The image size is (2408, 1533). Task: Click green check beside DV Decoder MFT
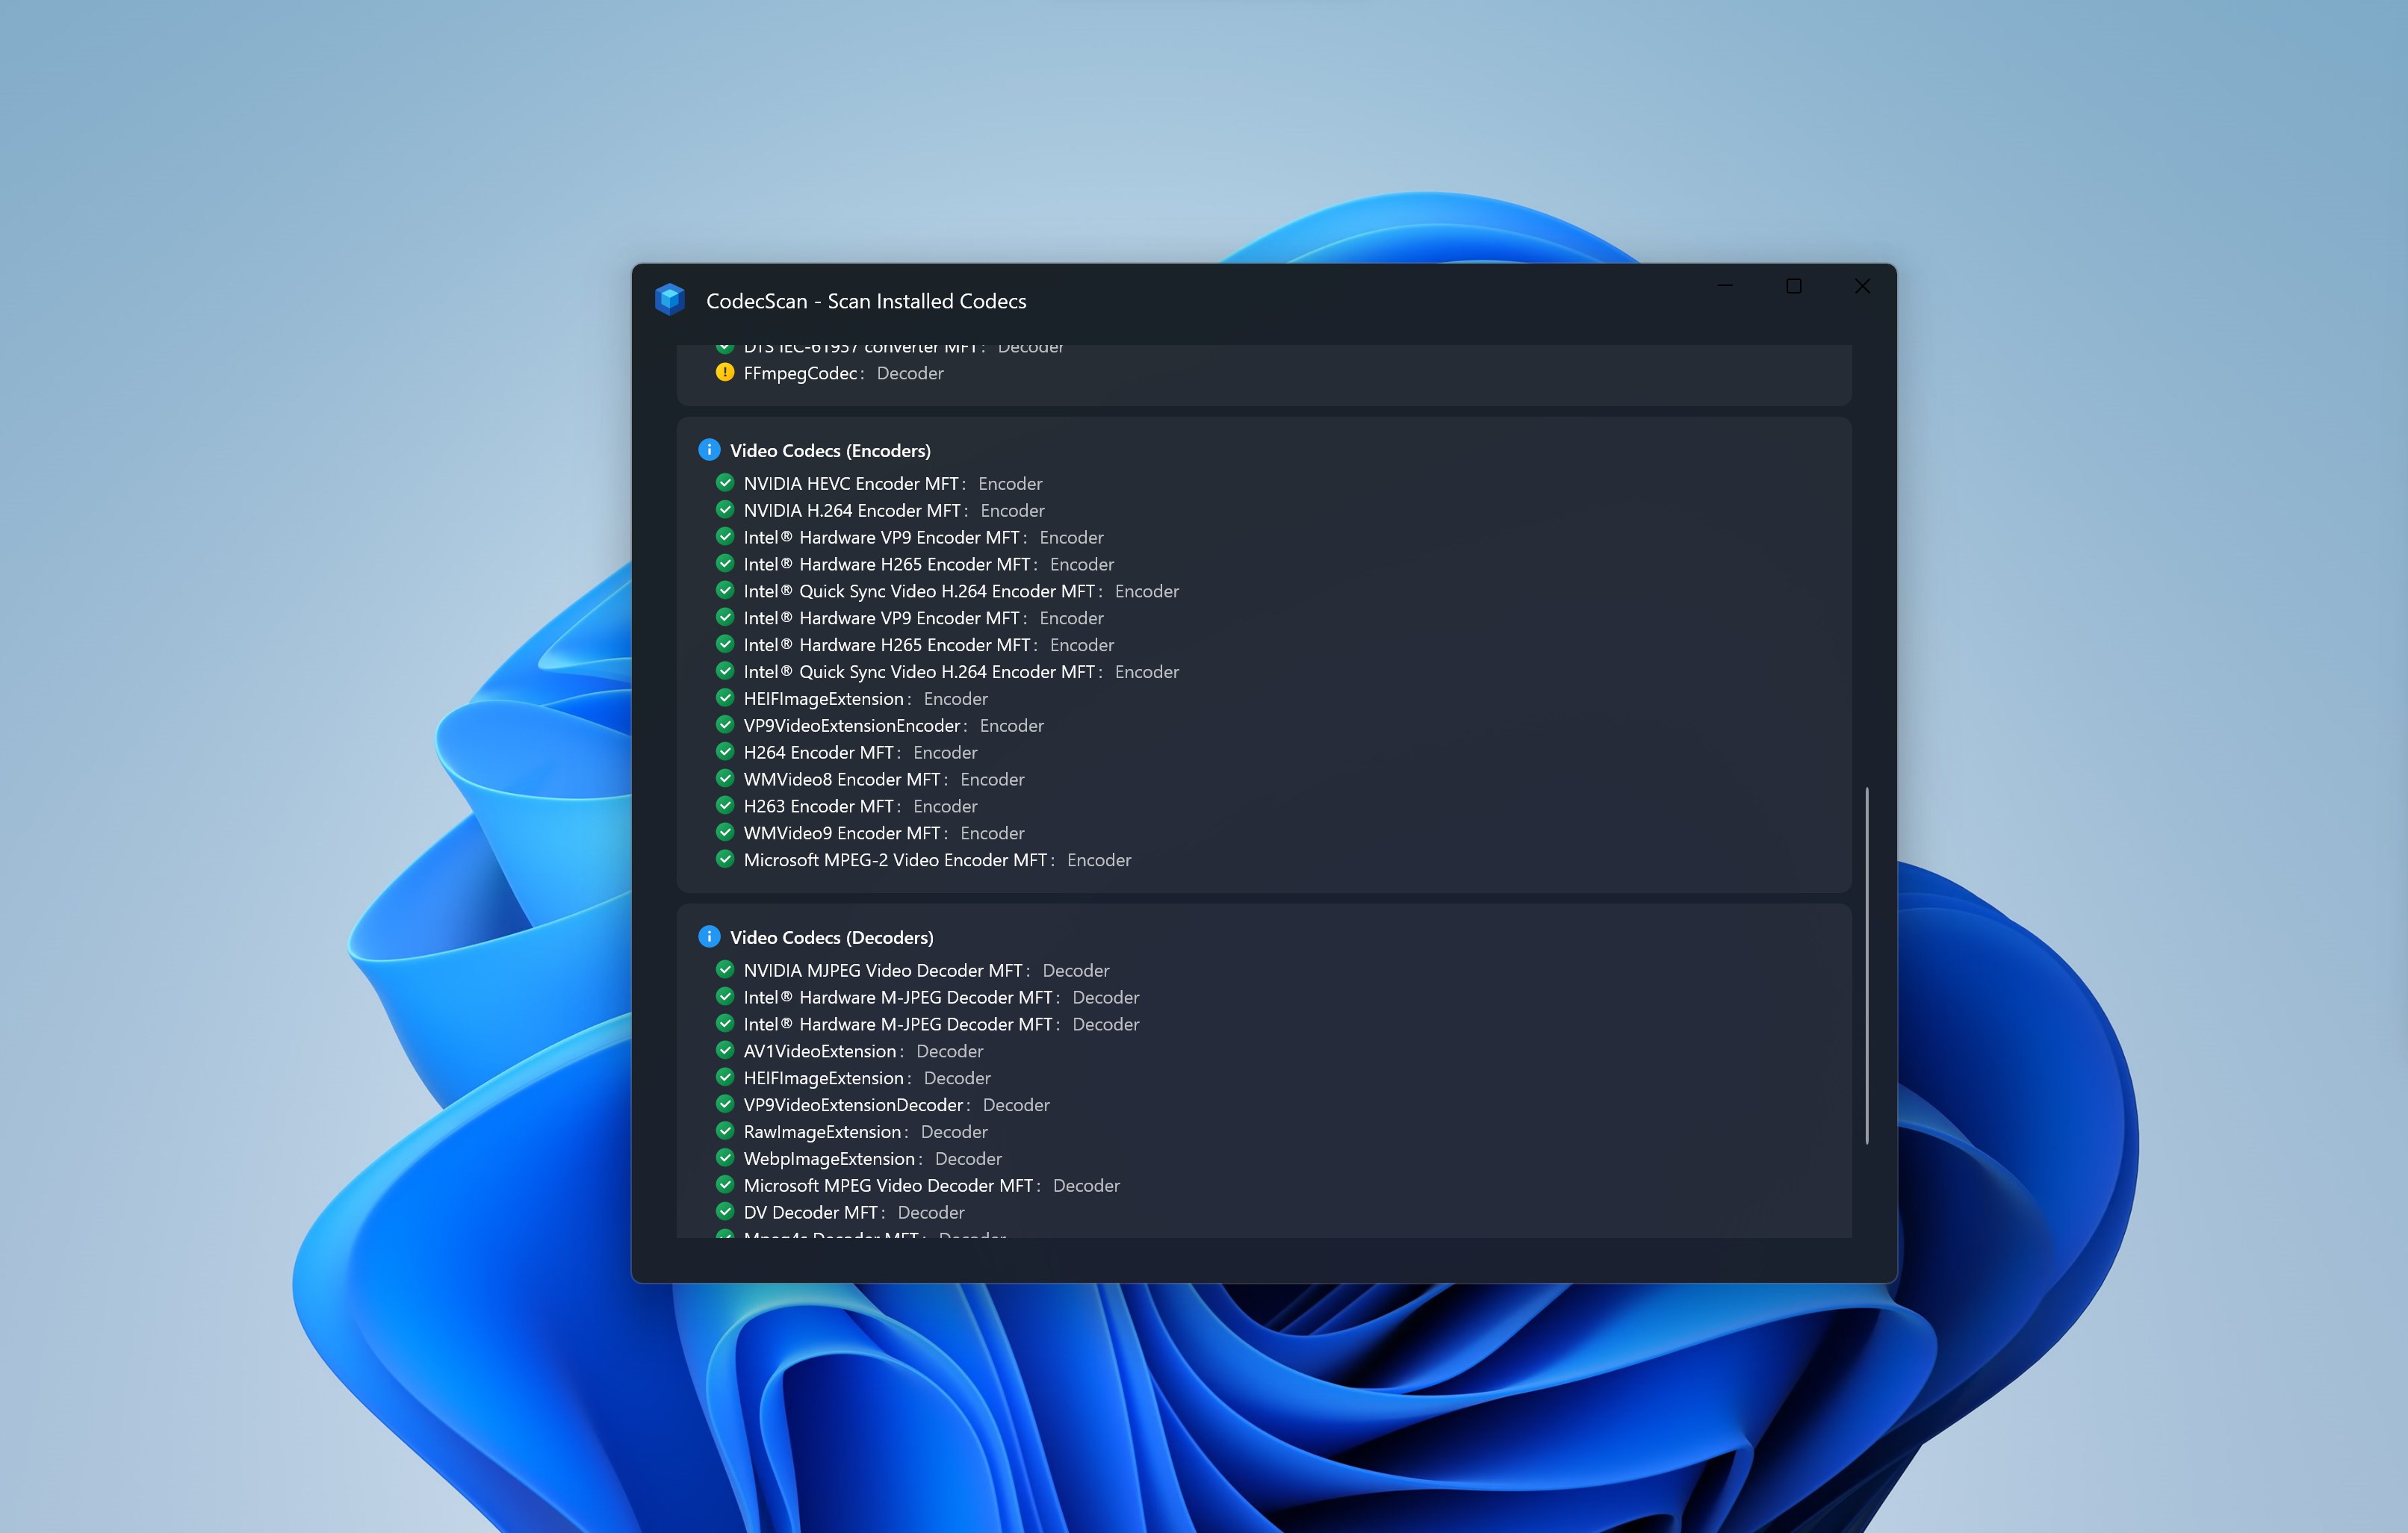click(x=725, y=1211)
